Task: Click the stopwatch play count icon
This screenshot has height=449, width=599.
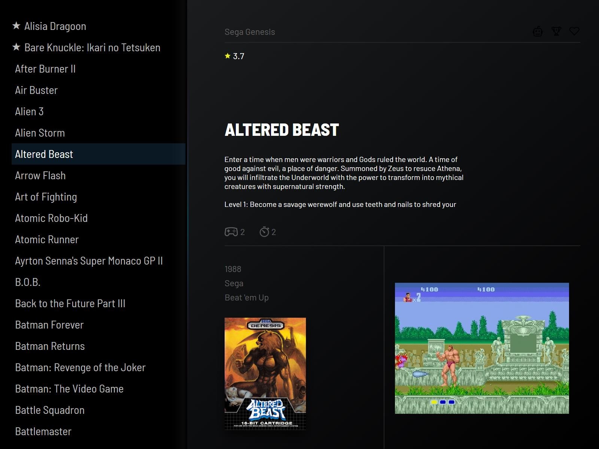Action: pos(264,232)
